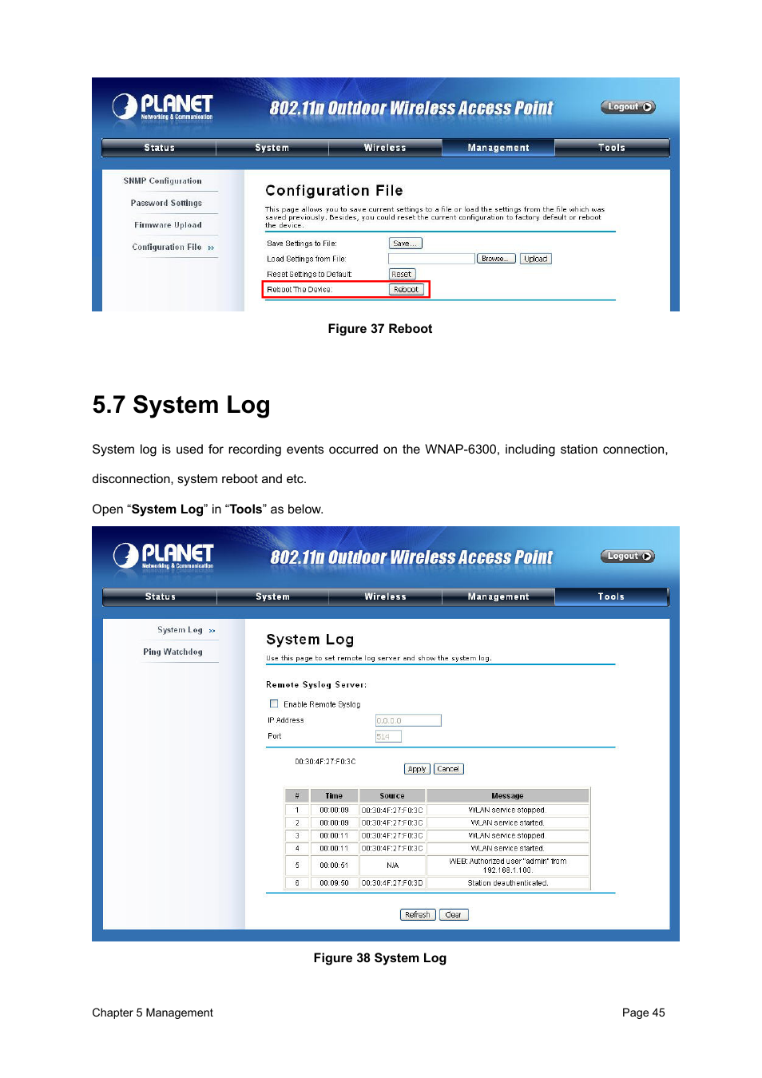Click the Configuration File page heading

pos(334,191)
